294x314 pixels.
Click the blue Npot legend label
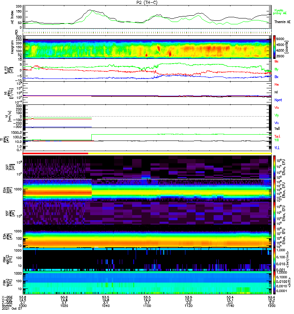coord(278,100)
